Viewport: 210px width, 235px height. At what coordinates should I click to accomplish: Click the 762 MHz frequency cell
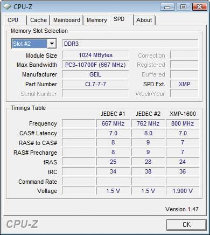[148, 123]
